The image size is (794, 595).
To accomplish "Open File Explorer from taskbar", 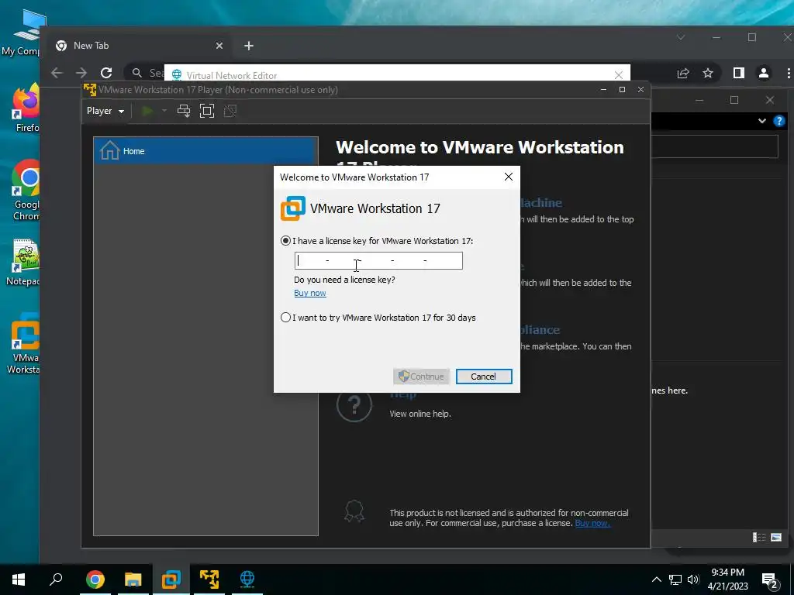I will (133, 580).
